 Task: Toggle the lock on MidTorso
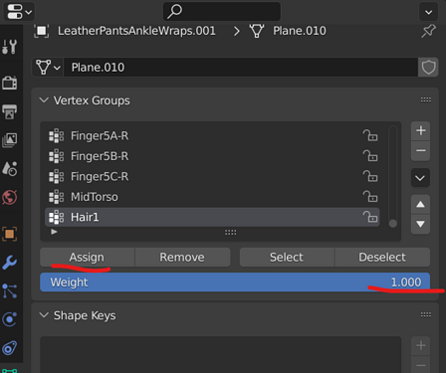coord(370,197)
